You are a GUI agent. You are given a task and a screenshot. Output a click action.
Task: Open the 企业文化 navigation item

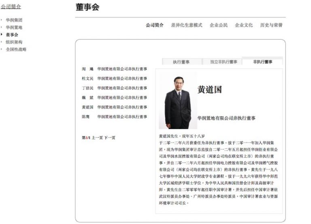244,25
